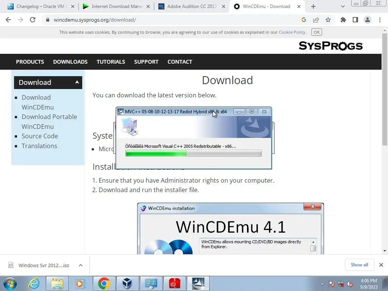Open the CONTACT menu
This screenshot has height=291, width=388.
(x=180, y=62)
